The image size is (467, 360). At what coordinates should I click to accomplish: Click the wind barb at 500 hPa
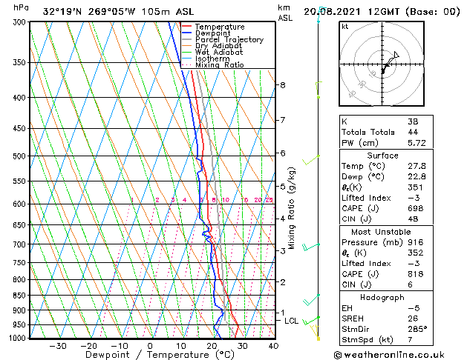[315, 158]
